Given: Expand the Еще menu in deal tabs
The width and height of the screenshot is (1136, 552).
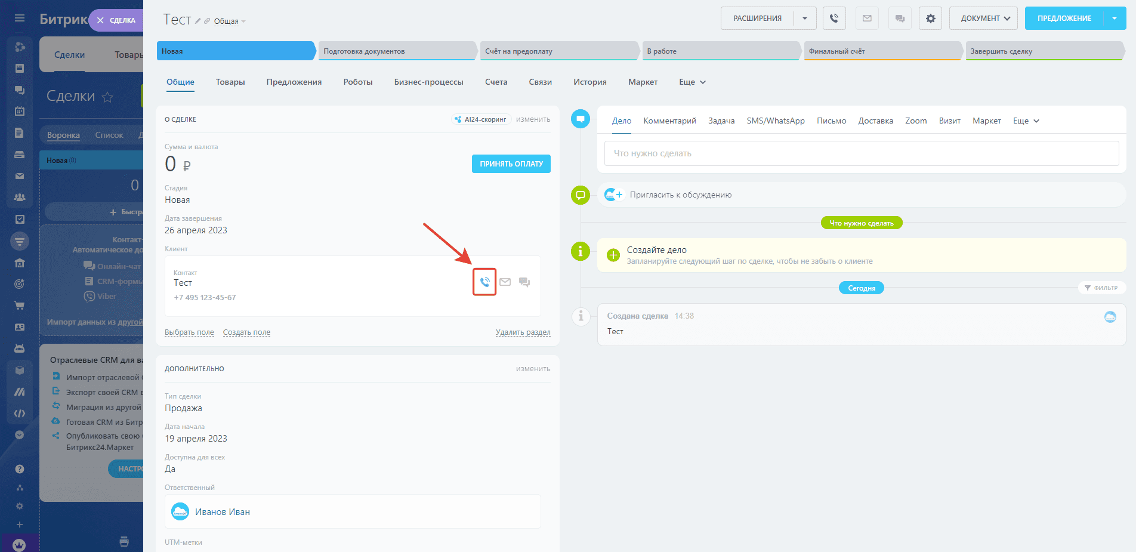Looking at the screenshot, I should coord(692,82).
